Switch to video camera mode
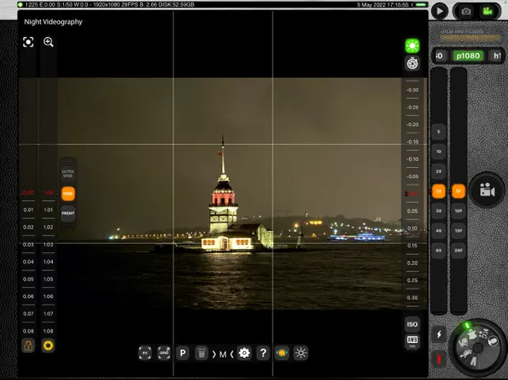 [x=487, y=11]
